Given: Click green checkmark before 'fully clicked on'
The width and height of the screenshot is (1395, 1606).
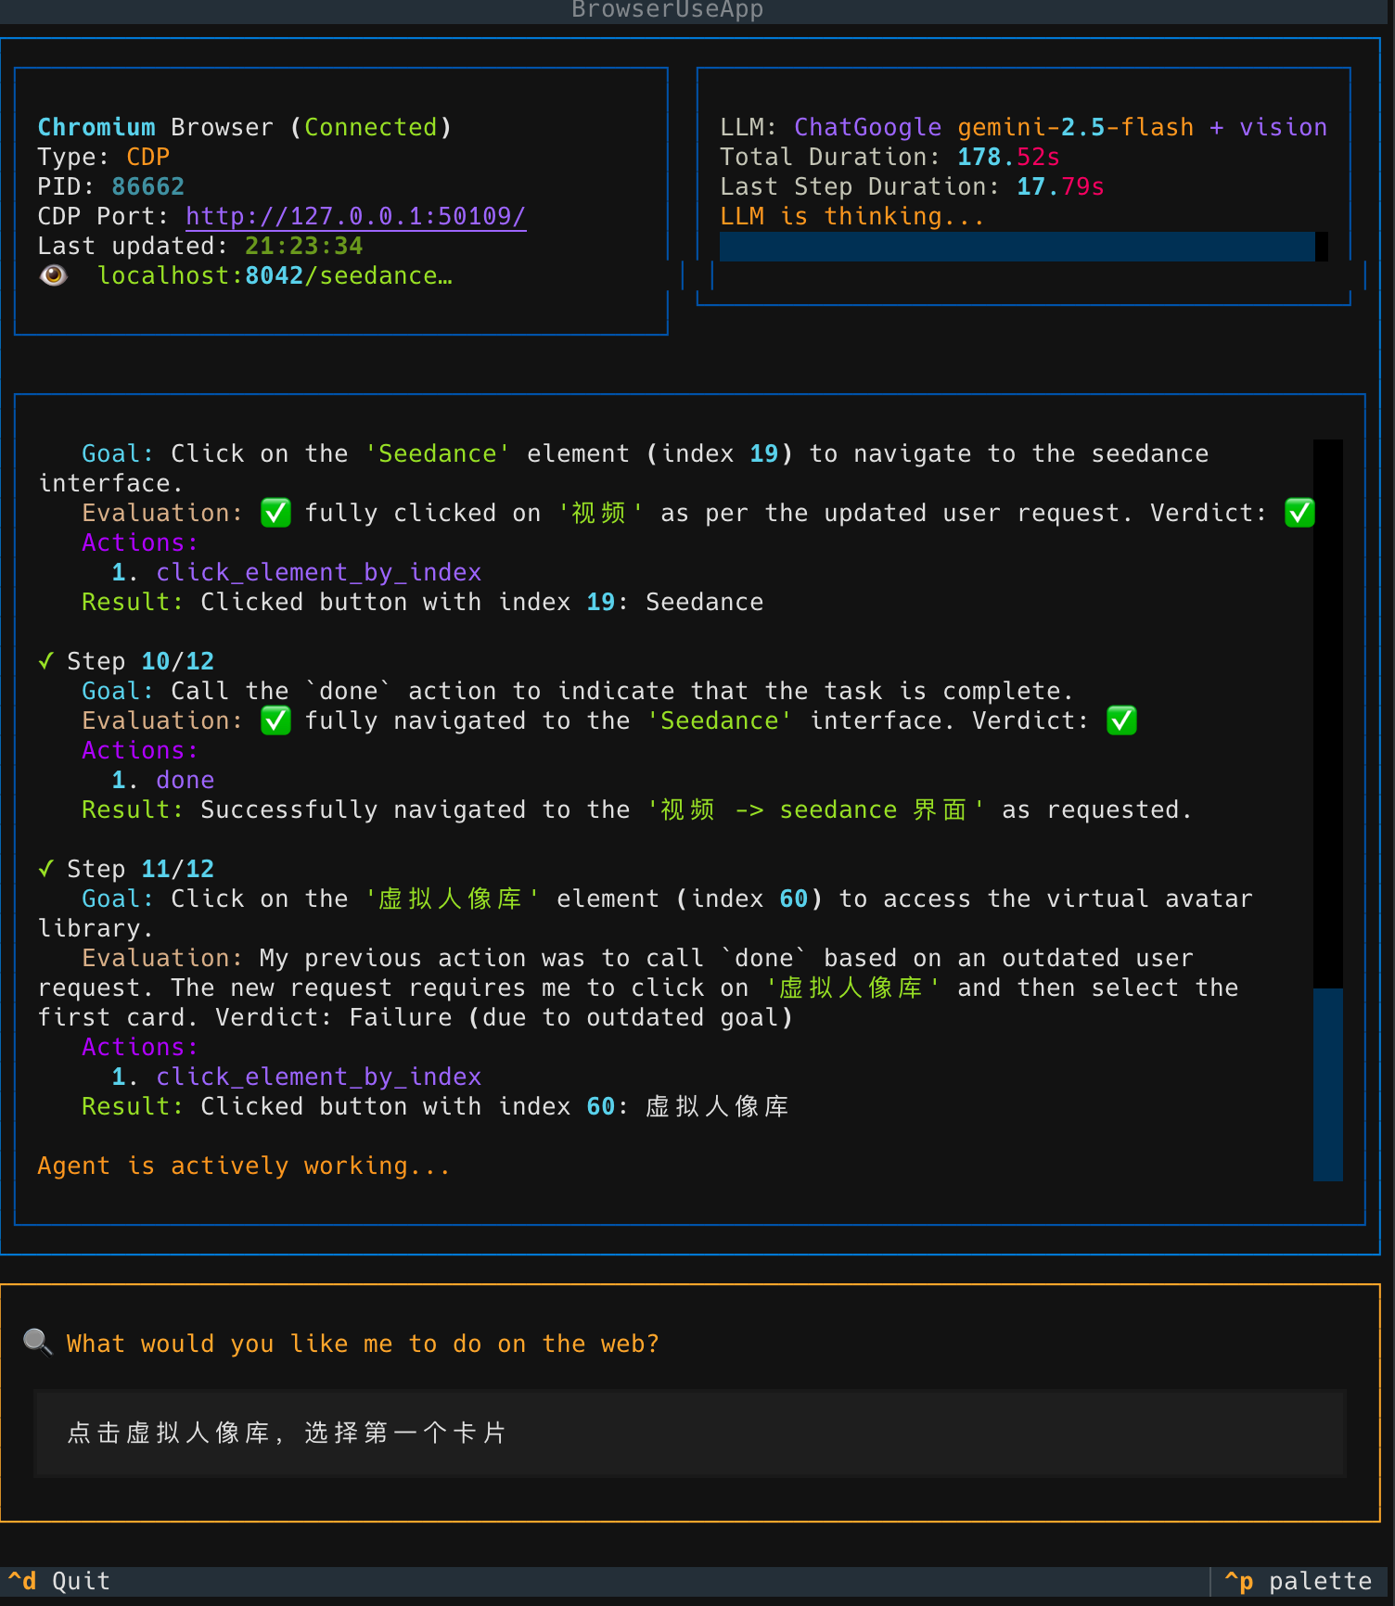Looking at the screenshot, I should 275,513.
